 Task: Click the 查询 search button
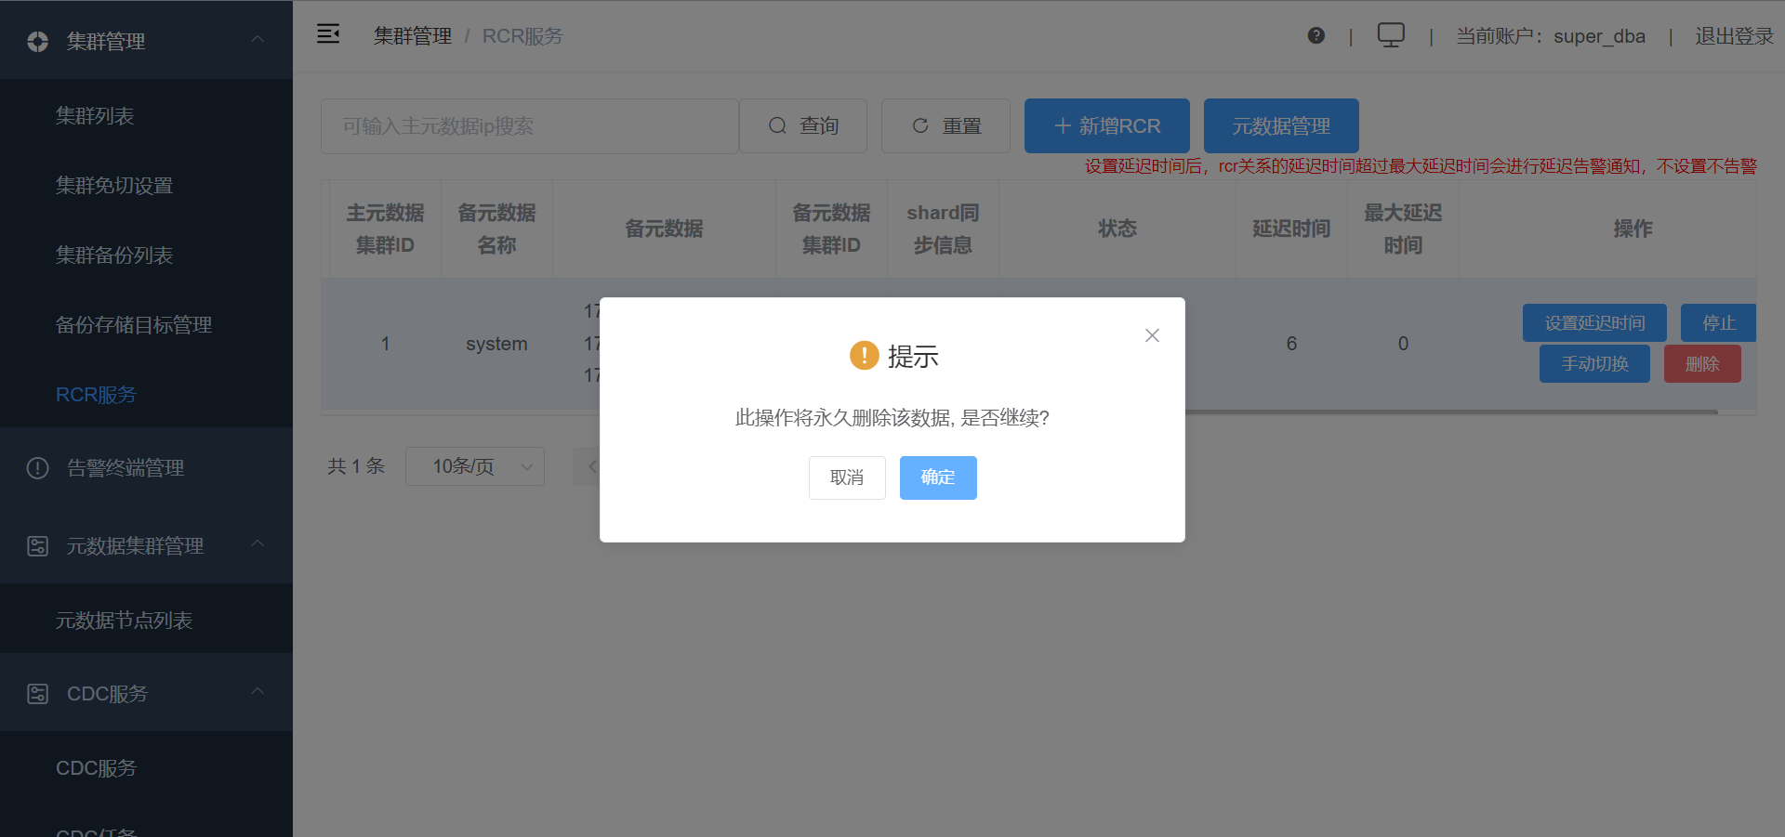pyautogui.click(x=803, y=125)
